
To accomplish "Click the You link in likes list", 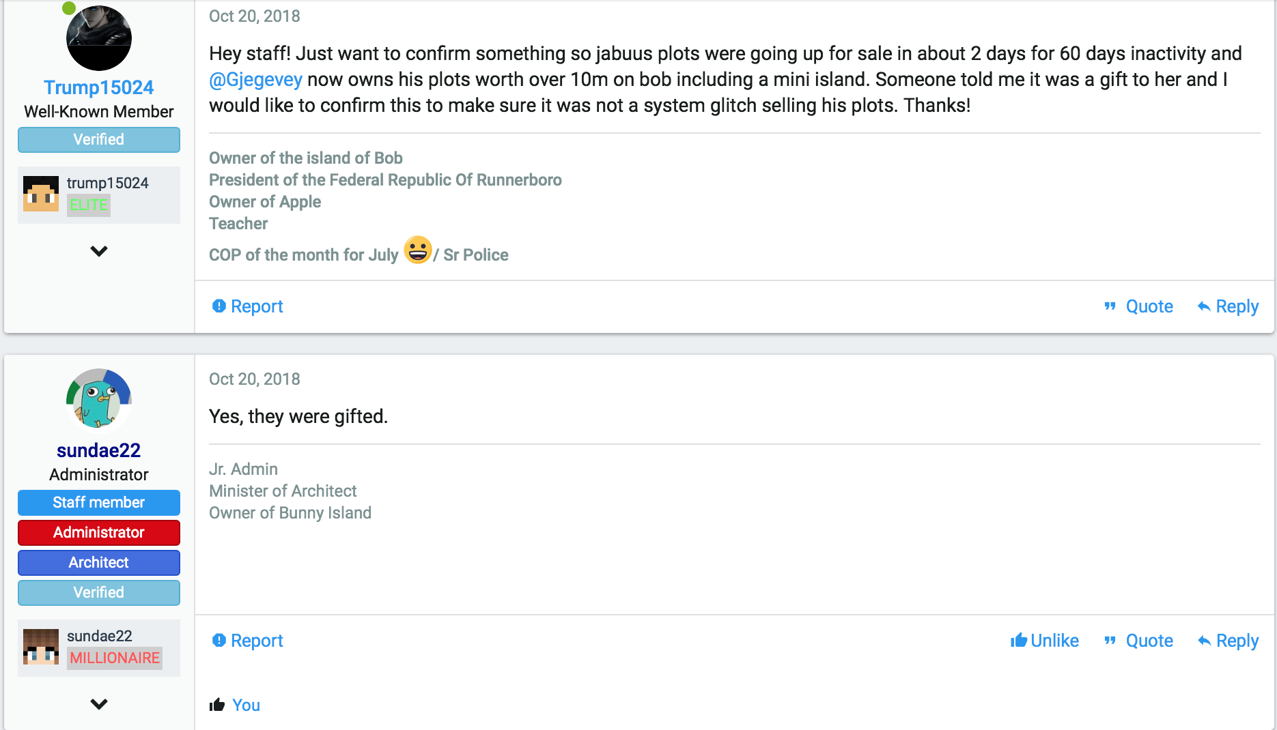I will 246,705.
